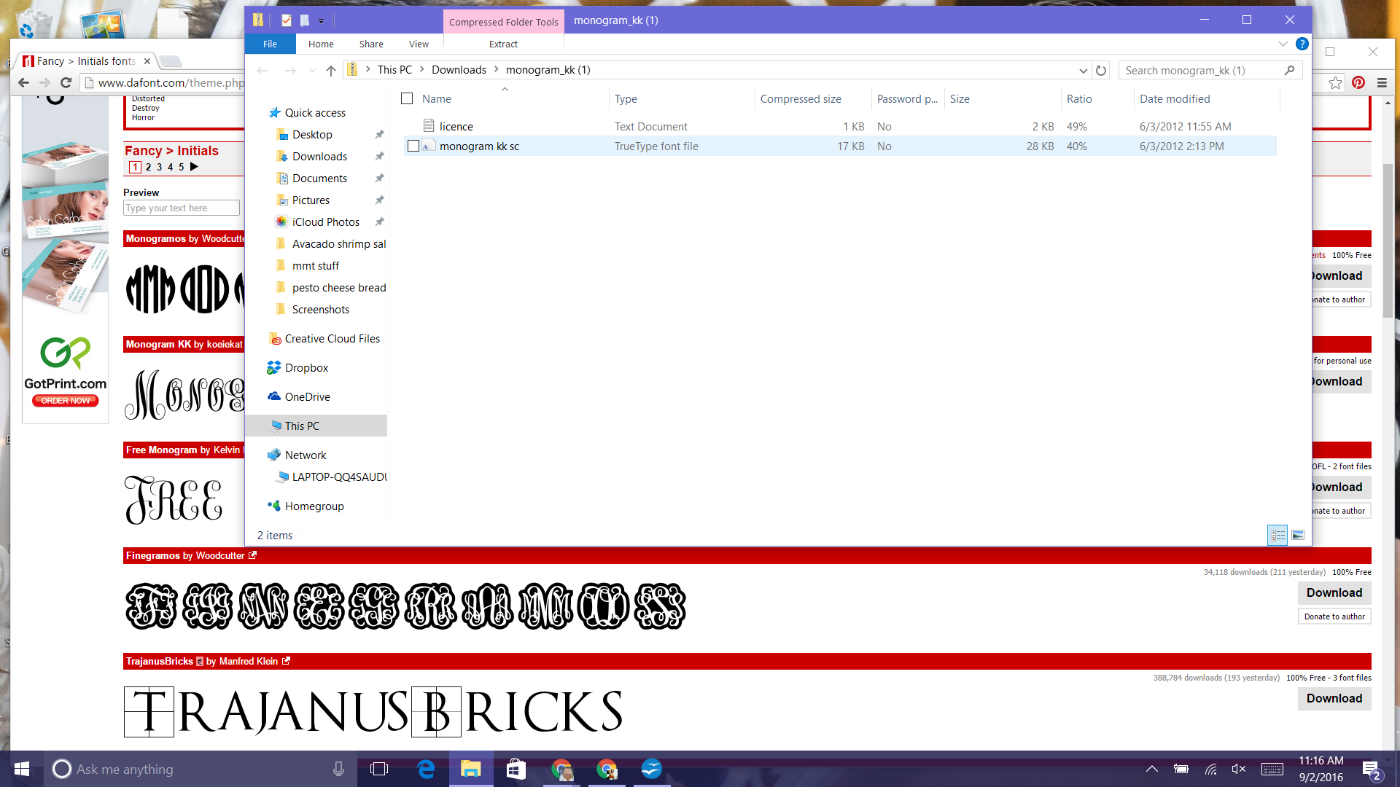Open the Windows Start menu
1400x787 pixels.
[22, 769]
